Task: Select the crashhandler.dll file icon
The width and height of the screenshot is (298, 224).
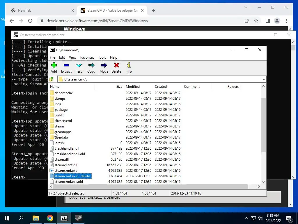Action: click(x=52, y=148)
